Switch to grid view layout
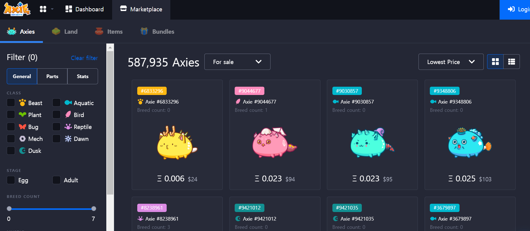The image size is (530, 231). tap(495, 62)
